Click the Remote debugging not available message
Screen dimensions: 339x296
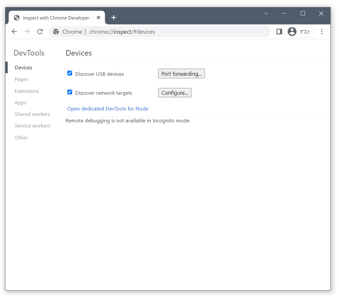(x=128, y=120)
